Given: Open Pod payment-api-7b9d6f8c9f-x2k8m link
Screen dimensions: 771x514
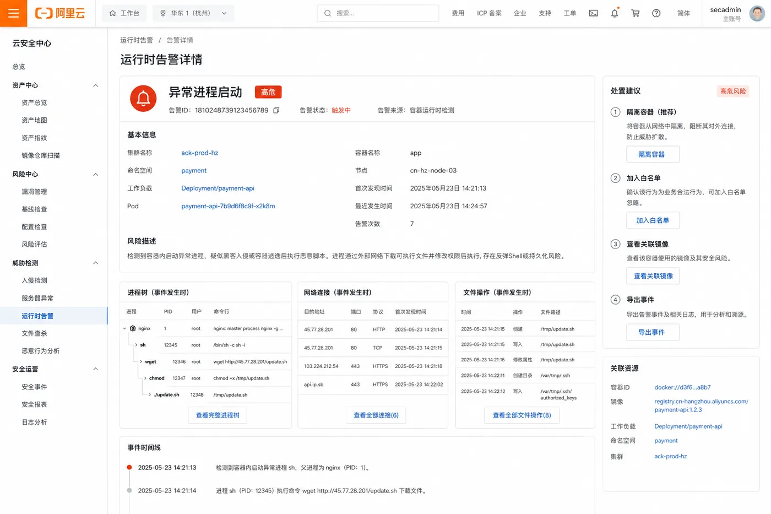Looking at the screenshot, I should point(228,206).
